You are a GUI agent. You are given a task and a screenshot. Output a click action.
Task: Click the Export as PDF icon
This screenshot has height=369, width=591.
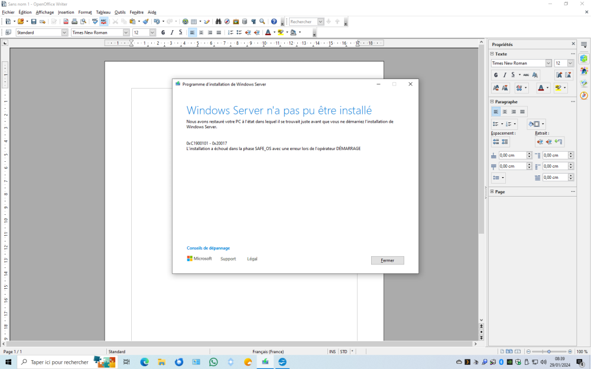pyautogui.click(x=66, y=22)
